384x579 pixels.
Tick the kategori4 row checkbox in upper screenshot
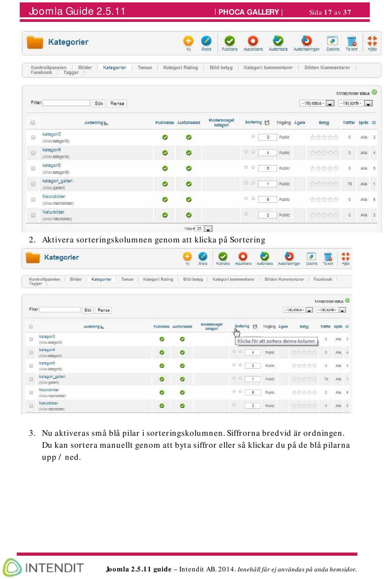click(33, 153)
